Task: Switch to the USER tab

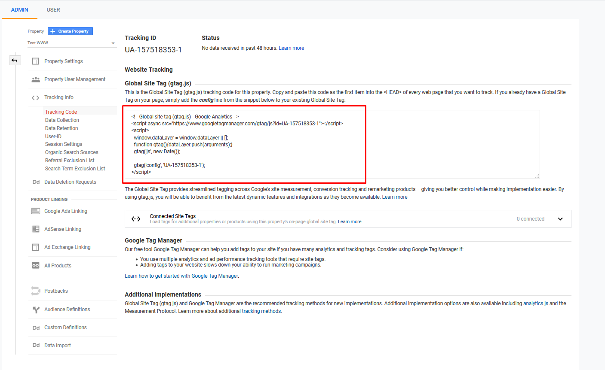Action: (x=53, y=9)
